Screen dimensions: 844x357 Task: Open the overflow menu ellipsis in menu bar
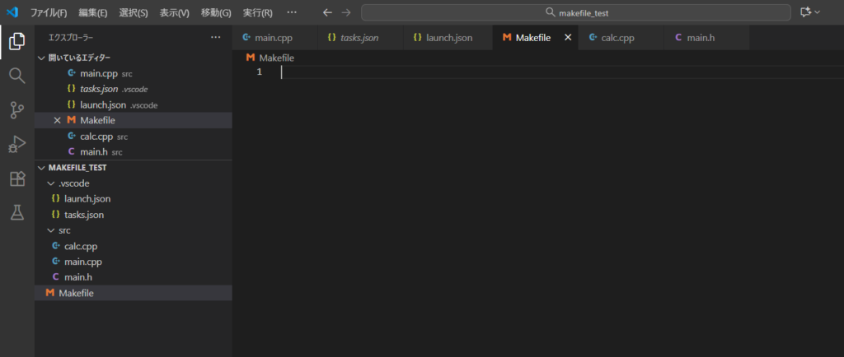[292, 13]
